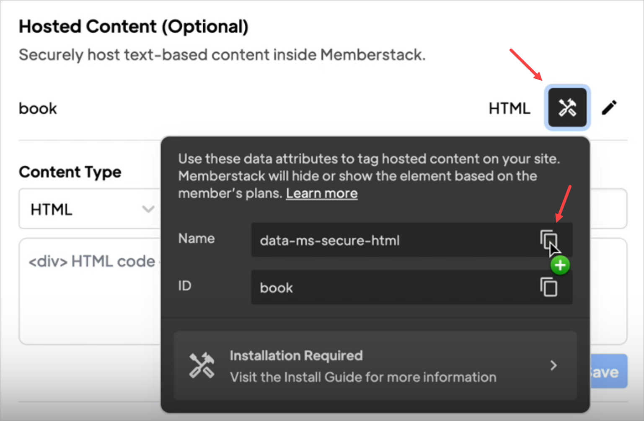Screen dimensions: 644x421
Task: Select the book hosted content row name
Action: click(x=38, y=108)
